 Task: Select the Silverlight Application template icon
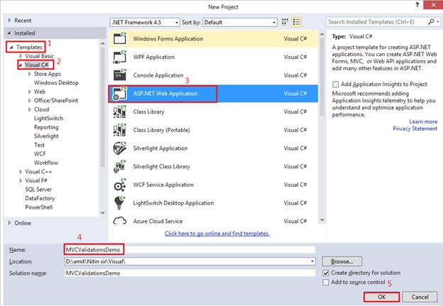(x=120, y=148)
